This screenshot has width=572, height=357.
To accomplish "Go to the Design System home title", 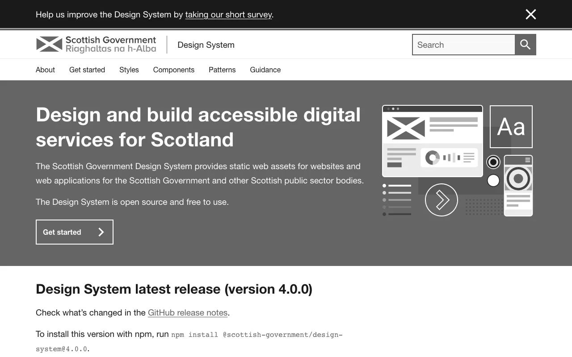I will [x=206, y=45].
